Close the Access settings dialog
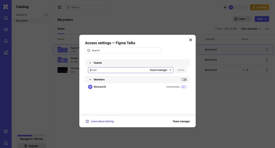The image size is (275, 148). coord(190,40)
